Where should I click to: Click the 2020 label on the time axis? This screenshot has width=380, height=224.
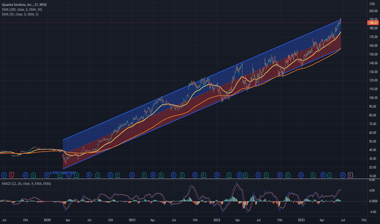click(x=47, y=220)
